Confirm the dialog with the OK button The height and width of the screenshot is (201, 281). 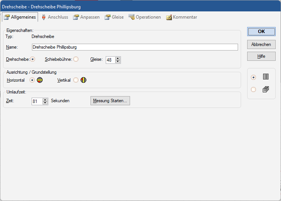[261, 32]
